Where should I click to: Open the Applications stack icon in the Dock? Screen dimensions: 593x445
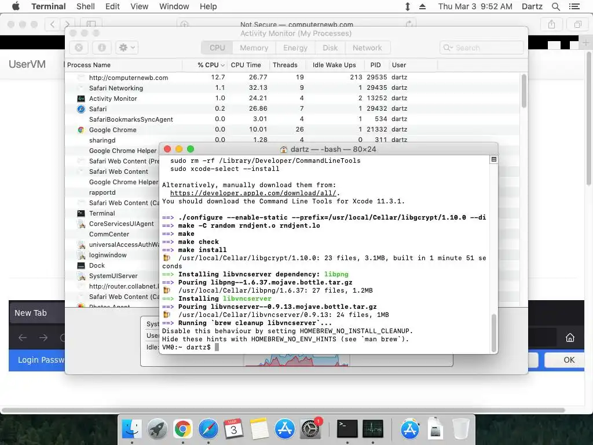(x=410, y=429)
